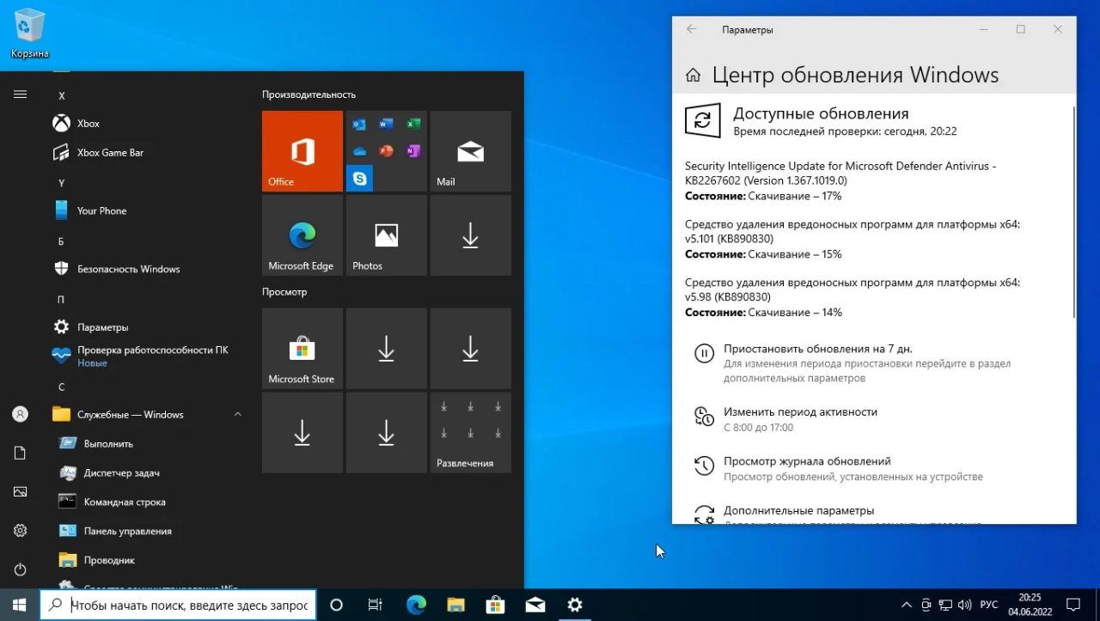Screen dimensions: 1100x621
Task: Show hidden system tray icons
Action: [906, 605]
